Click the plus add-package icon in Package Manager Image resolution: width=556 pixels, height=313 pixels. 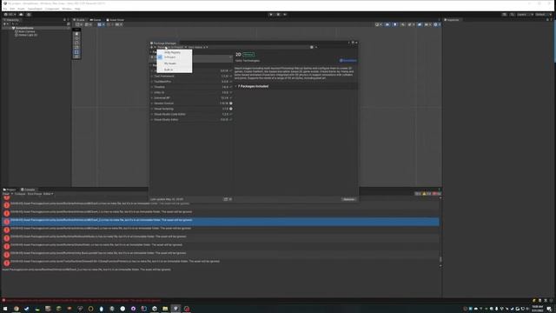tap(152, 47)
